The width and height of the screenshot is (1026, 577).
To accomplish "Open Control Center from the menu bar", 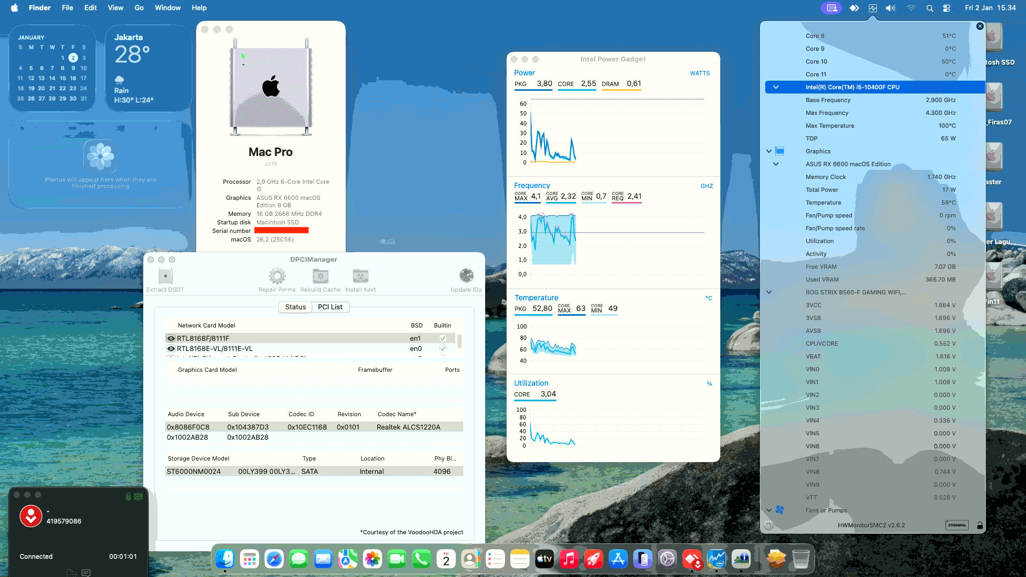I will 946,8.
